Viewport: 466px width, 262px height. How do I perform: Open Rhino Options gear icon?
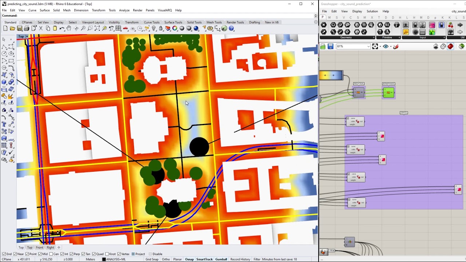pos(210,28)
